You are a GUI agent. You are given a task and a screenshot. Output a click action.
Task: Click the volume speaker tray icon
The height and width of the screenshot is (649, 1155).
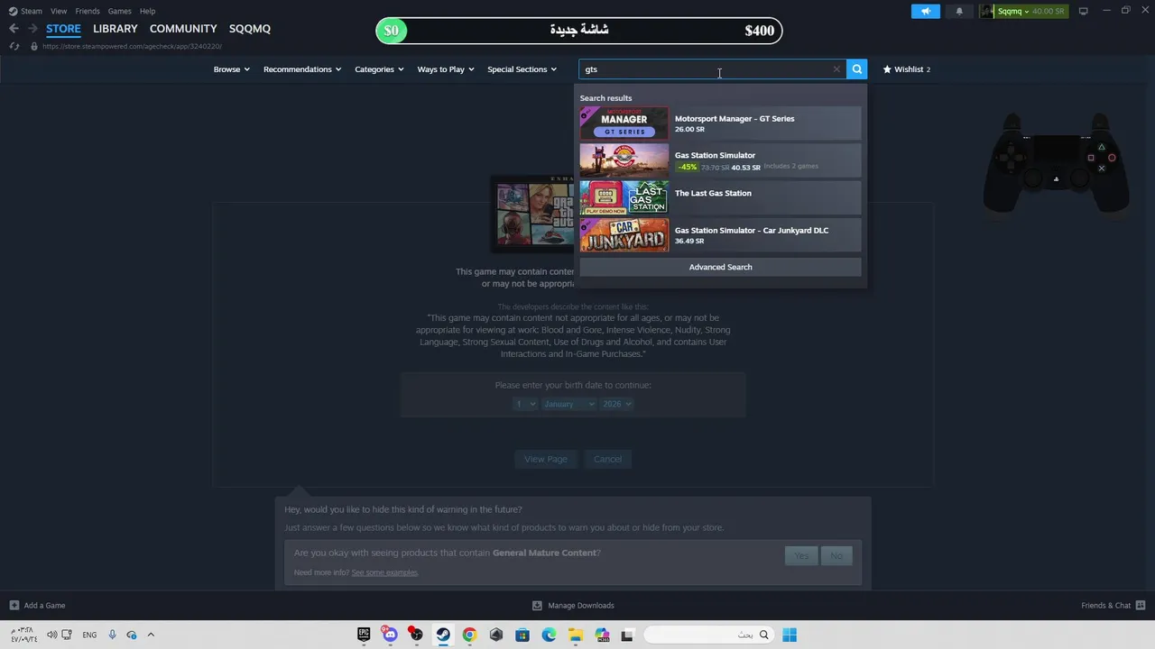point(52,635)
